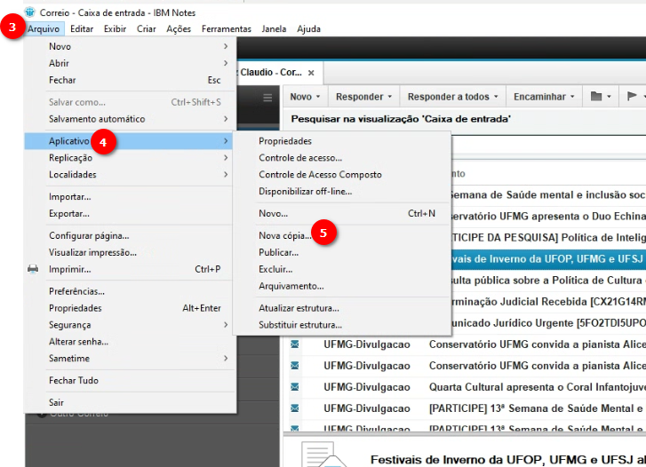Select Publicar... in submenu
The image size is (646, 467).
coord(342,252)
